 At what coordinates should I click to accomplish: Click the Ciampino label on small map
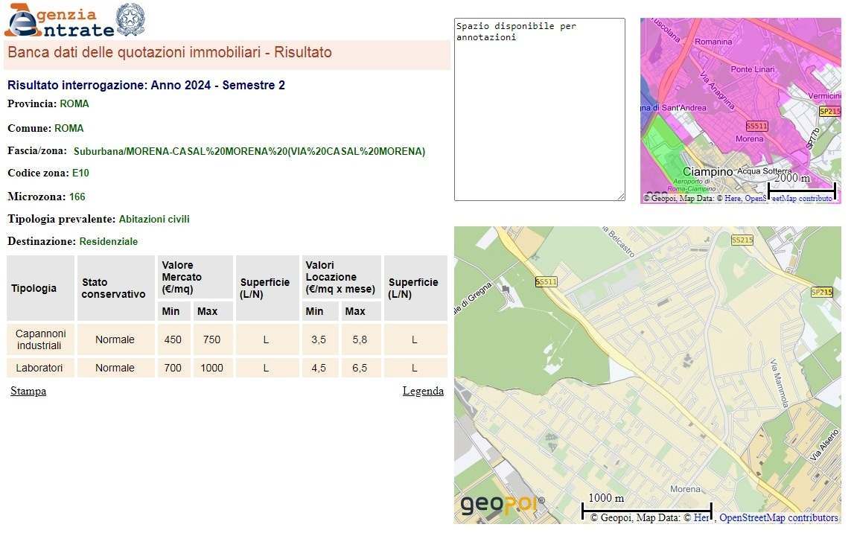point(707,172)
